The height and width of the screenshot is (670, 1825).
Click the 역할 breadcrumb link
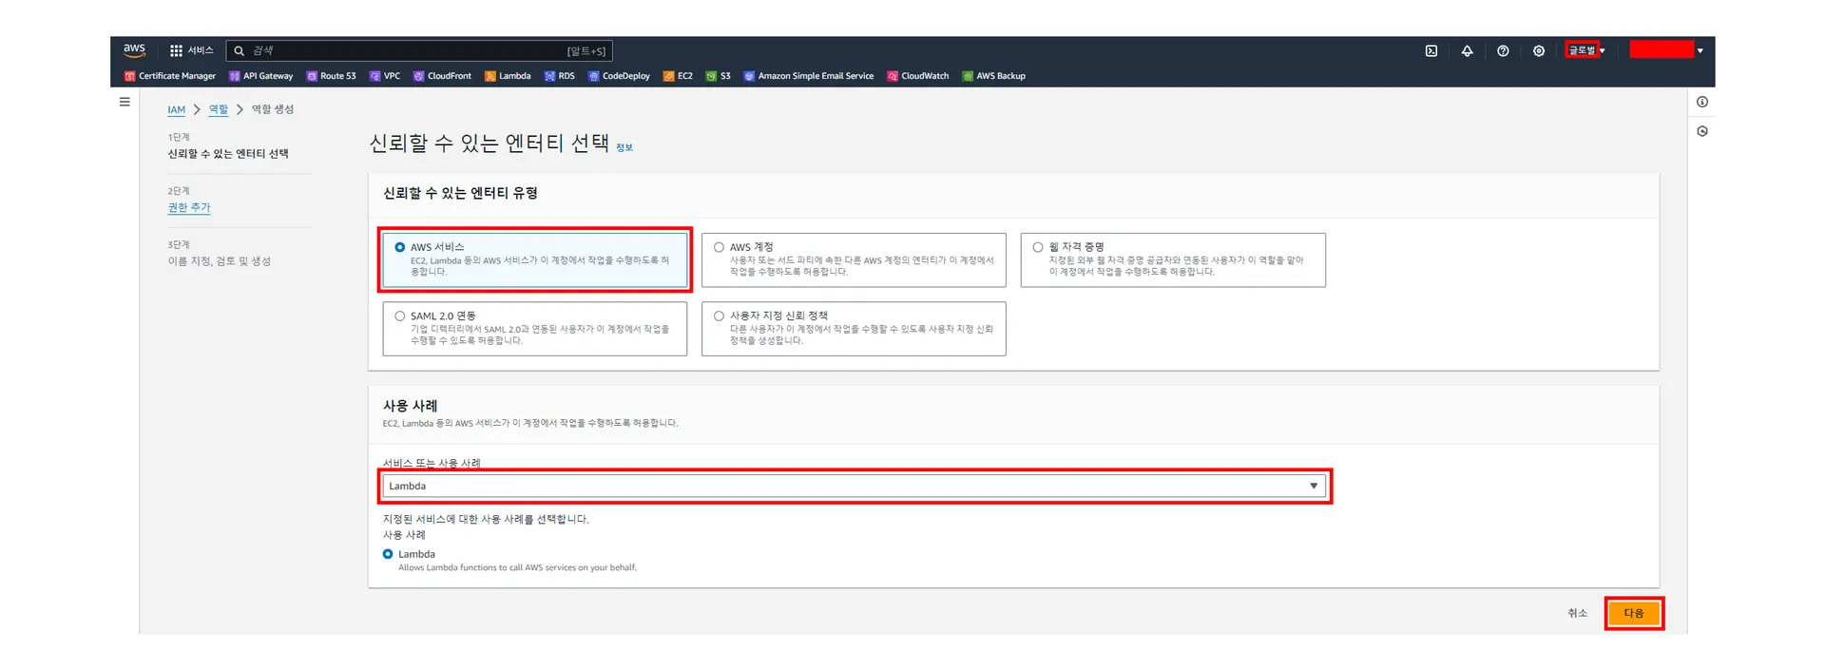pos(219,110)
